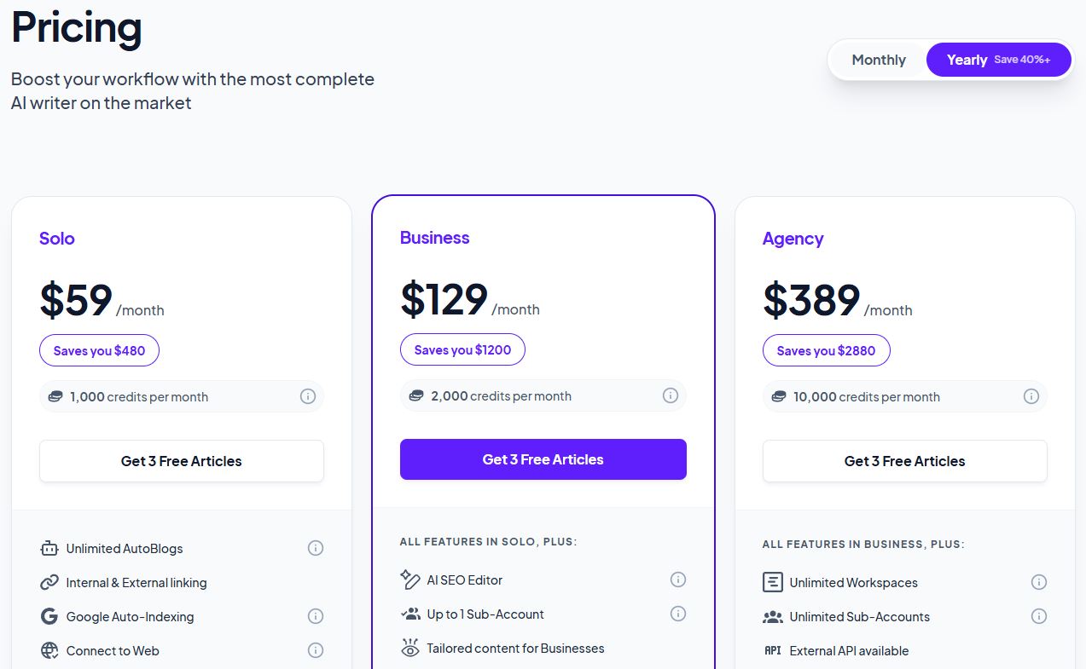Click the info icon beside Unlimited Workspaces
Image resolution: width=1086 pixels, height=669 pixels.
click(1039, 582)
